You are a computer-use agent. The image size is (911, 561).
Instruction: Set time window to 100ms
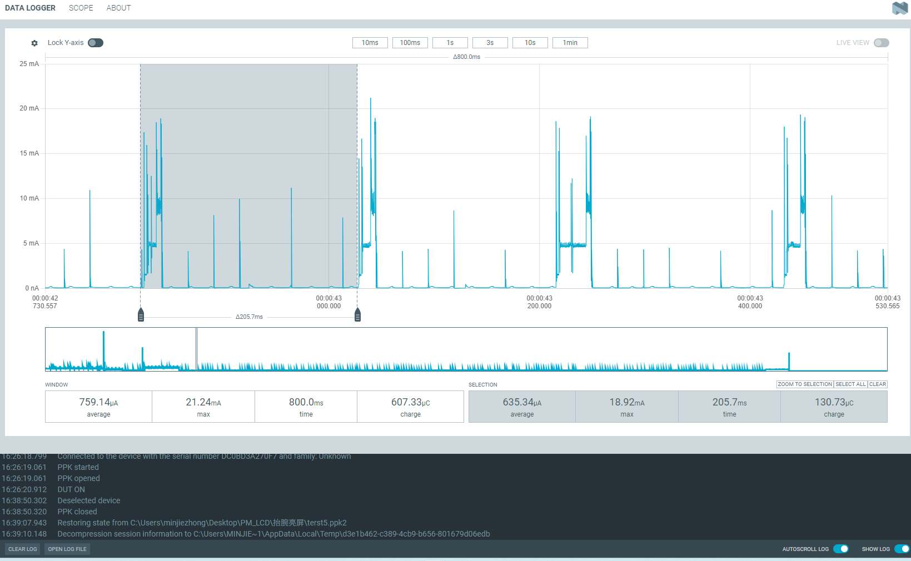pyautogui.click(x=410, y=43)
